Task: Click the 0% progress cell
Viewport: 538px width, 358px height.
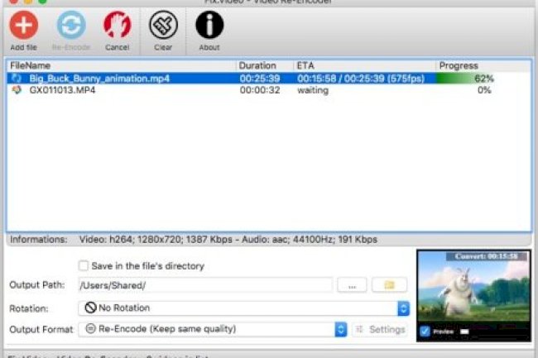Action: point(484,90)
